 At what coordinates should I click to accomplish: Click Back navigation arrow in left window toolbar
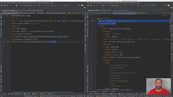(x=10, y=5)
